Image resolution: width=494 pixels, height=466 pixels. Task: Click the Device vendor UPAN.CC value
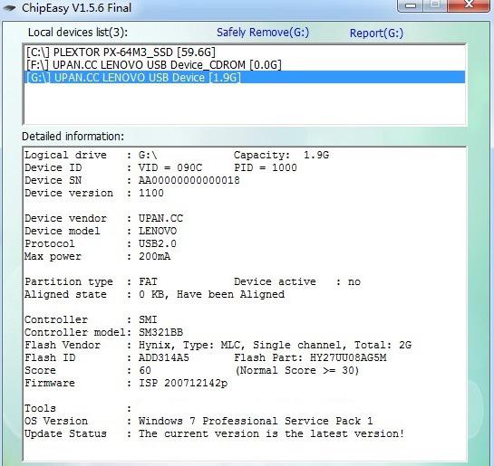click(x=160, y=218)
